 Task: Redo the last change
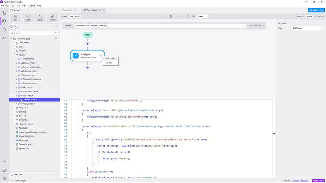[x=182, y=17]
